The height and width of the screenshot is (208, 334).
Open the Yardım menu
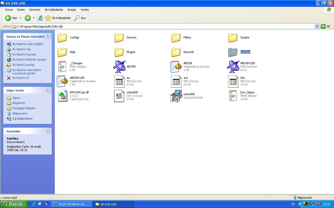85,10
